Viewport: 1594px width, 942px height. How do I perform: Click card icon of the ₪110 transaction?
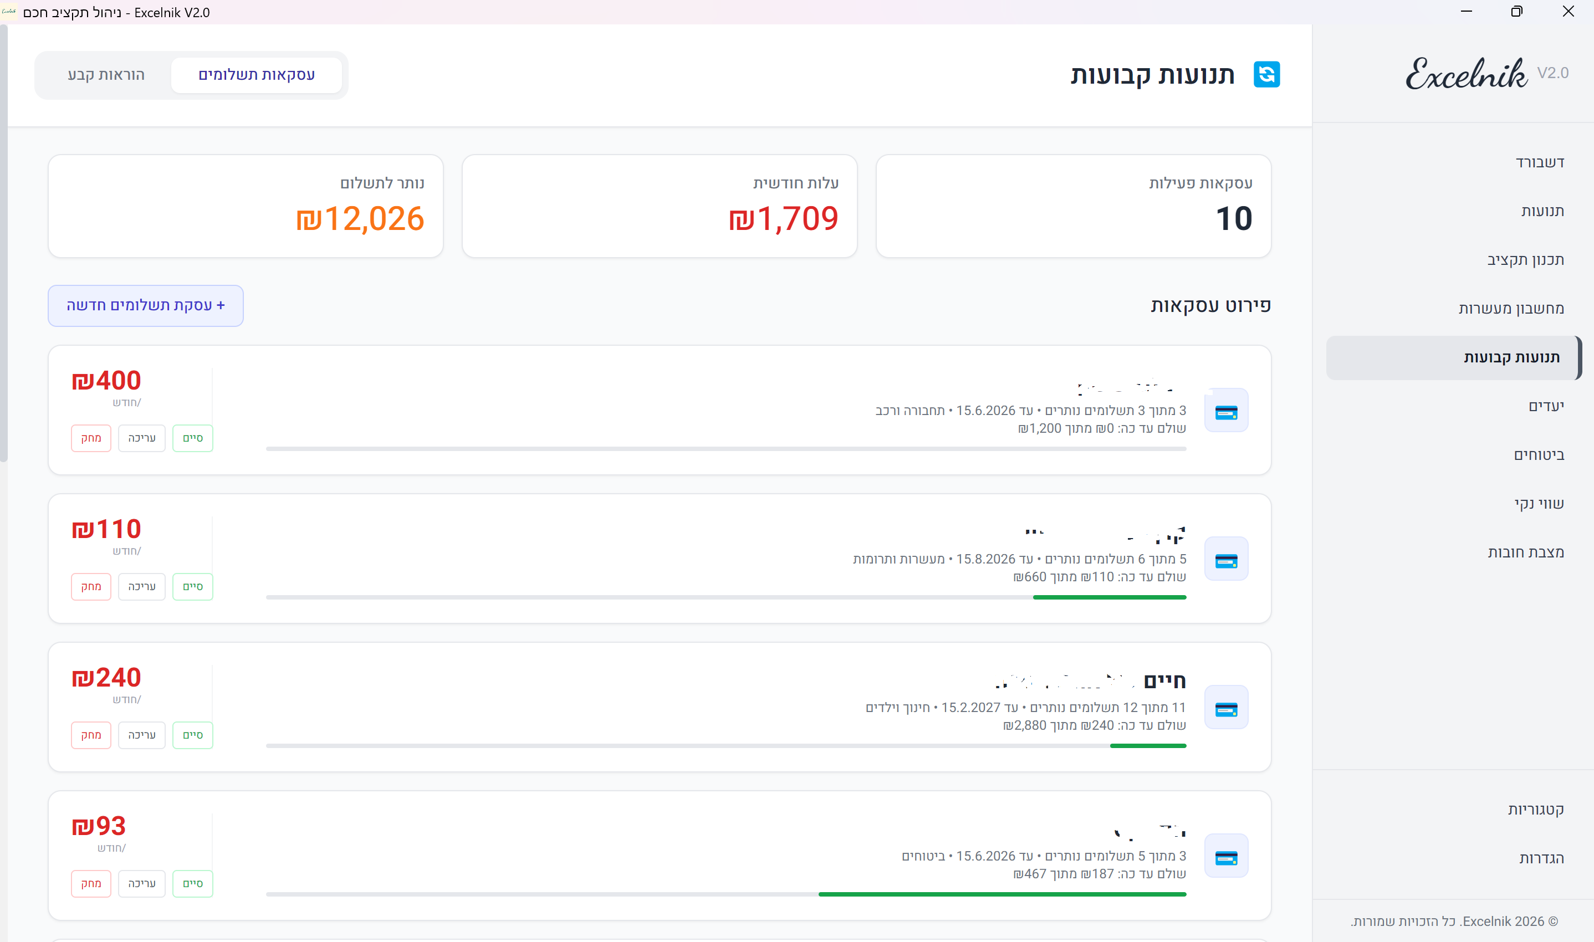coord(1226,559)
